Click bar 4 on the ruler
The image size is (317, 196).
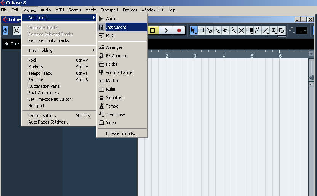(x=223, y=56)
